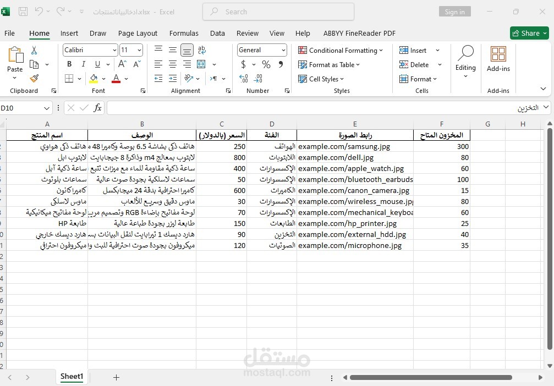This screenshot has width=554, height=386.
Task: Activate the Format Painter brush
Action: [34, 78]
